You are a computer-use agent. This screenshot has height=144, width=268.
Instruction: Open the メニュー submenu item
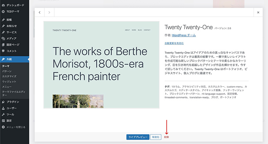point(7,87)
